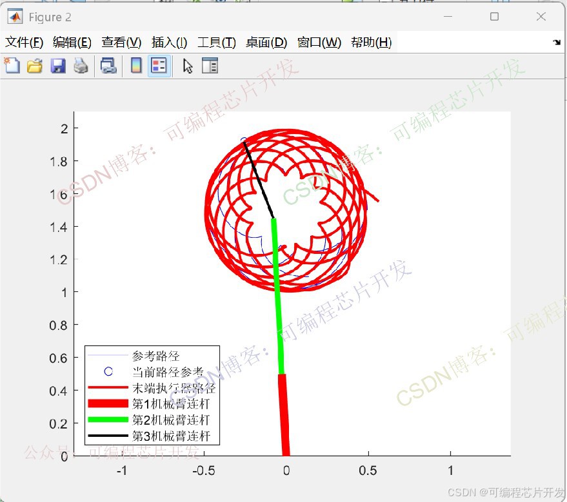Insert a colorbar using the toolbar icon

(x=136, y=66)
